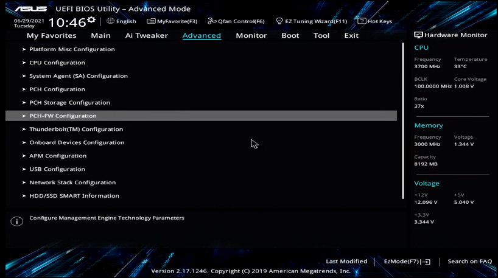Click the info icon beside the help description
Screen dimensions: 498x278
pyautogui.click(x=17, y=221)
